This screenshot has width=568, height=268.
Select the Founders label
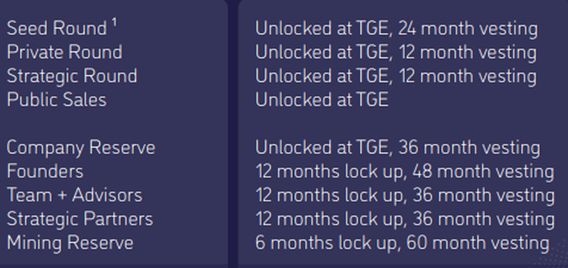coord(45,172)
